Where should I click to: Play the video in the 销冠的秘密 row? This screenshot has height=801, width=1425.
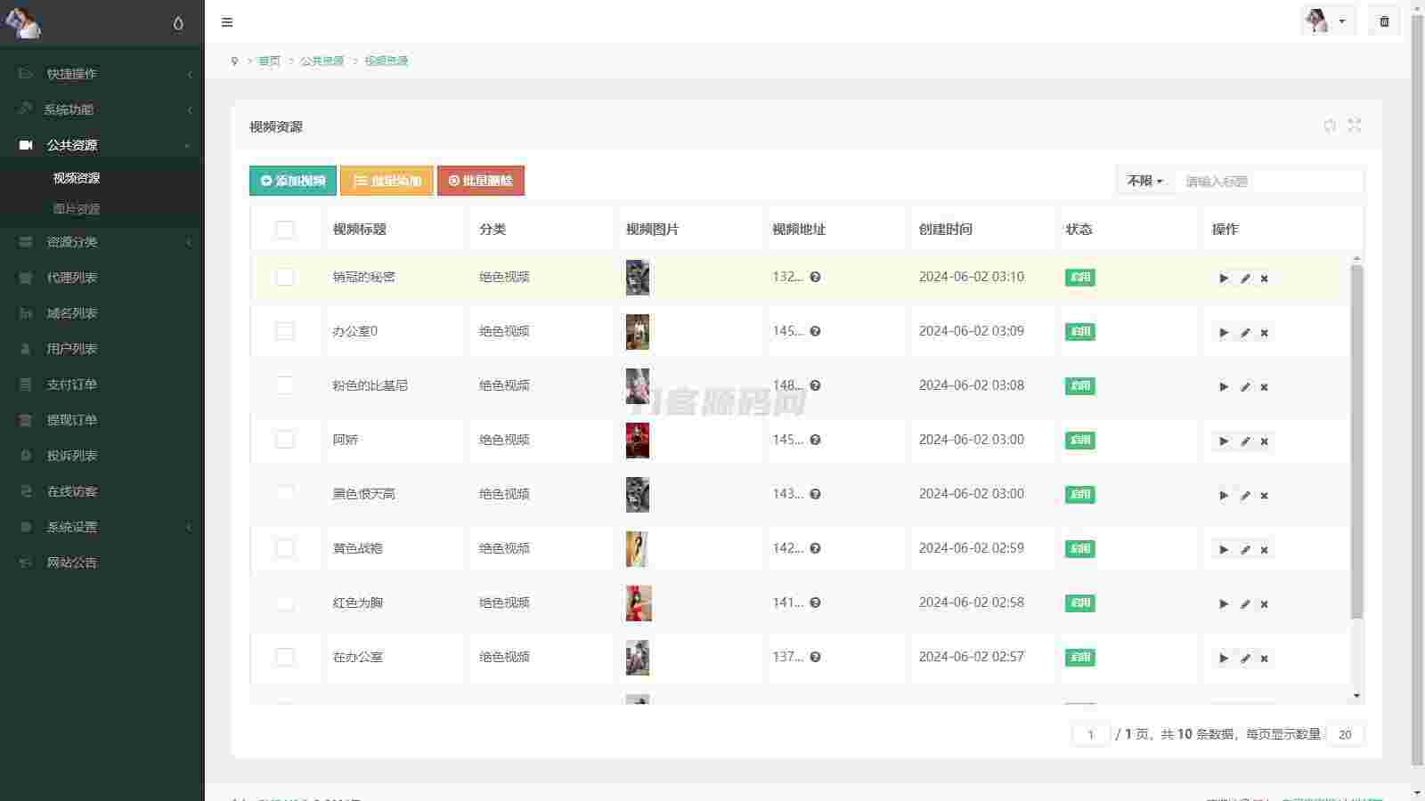pos(1224,279)
